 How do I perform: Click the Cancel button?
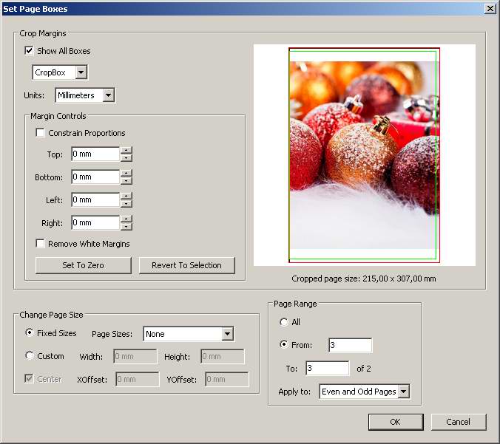(459, 422)
